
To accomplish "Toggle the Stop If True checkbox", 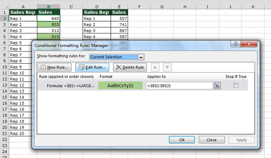I will (236, 86).
